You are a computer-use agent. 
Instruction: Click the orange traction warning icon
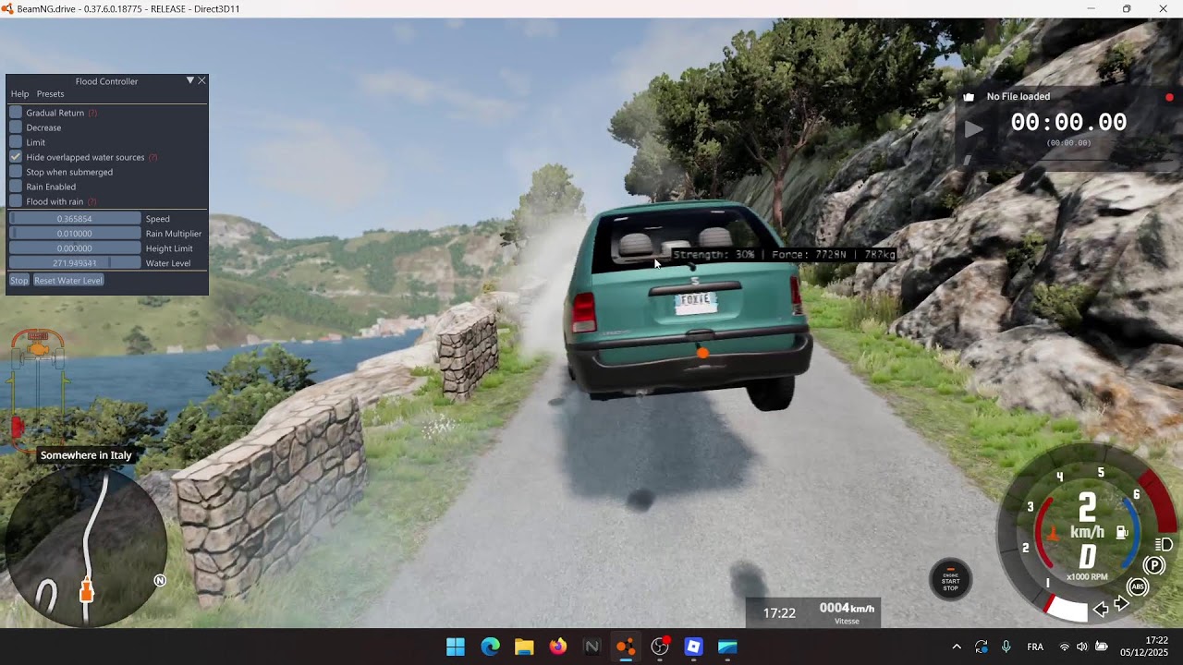coord(1052,533)
